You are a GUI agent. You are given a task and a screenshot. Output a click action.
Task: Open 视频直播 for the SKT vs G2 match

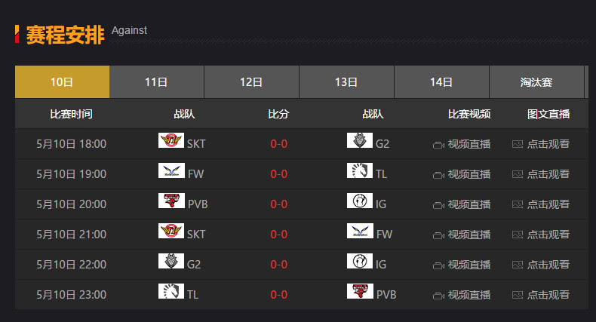tap(469, 144)
